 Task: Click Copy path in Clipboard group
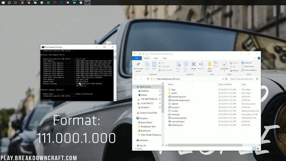point(164,67)
